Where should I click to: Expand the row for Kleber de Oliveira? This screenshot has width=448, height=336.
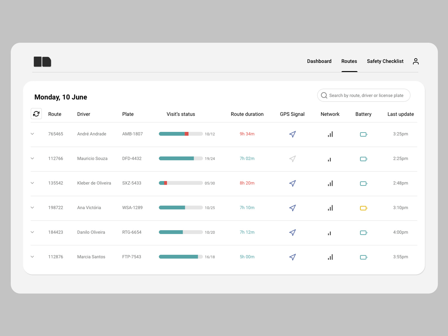32,183
